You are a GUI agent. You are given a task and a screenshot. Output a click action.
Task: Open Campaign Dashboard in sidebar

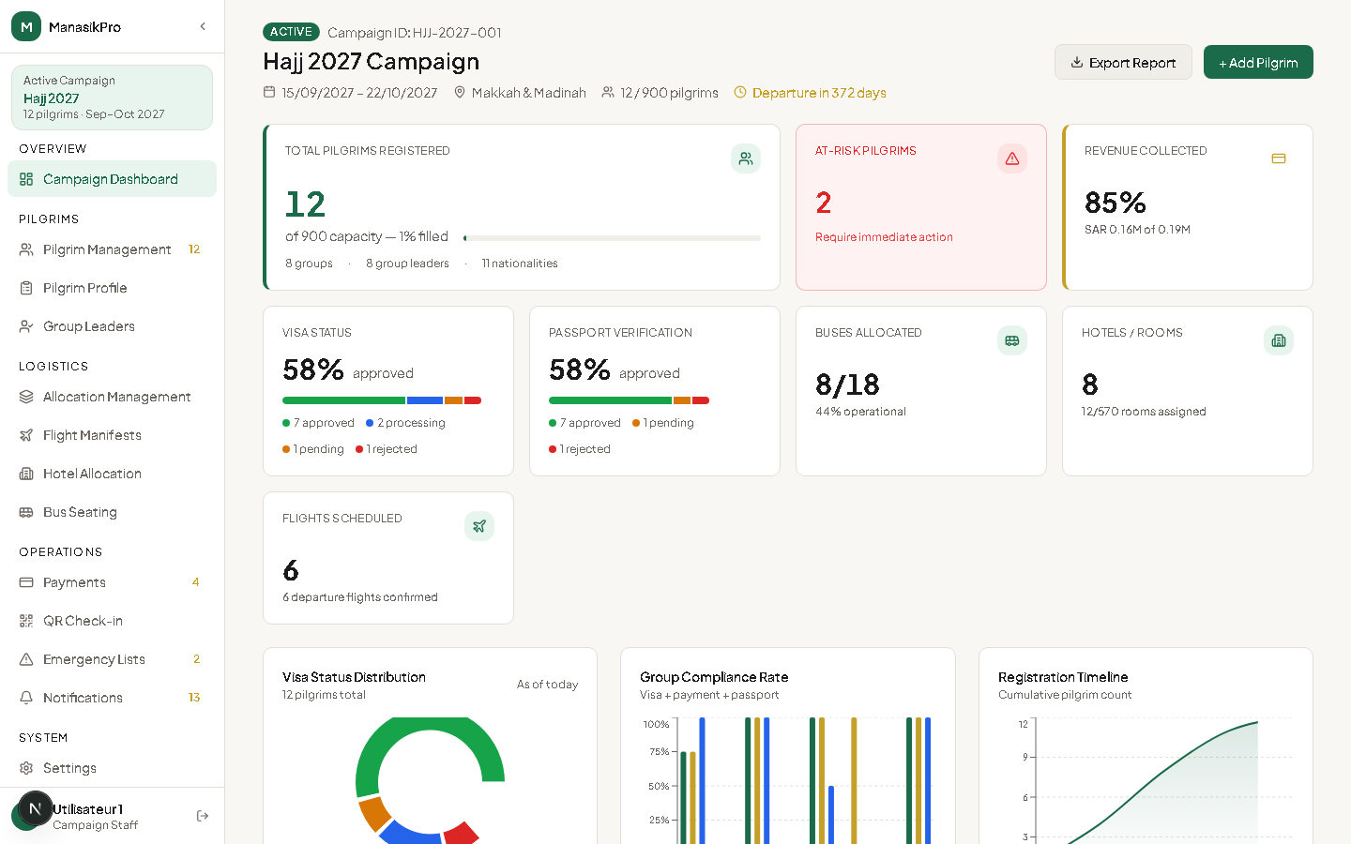[x=112, y=179]
